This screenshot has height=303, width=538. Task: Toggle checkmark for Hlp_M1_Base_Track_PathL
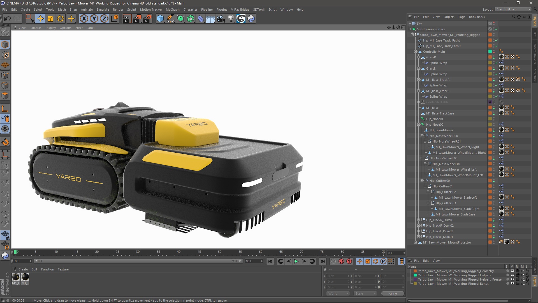[496, 40]
